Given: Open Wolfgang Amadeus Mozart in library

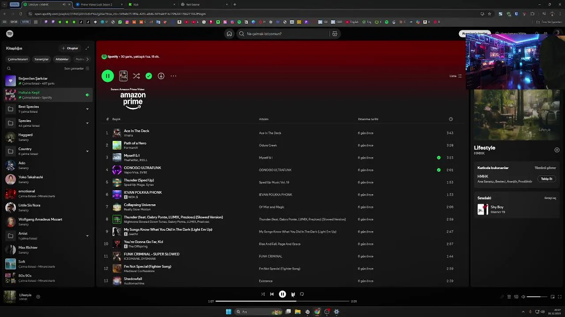Looking at the screenshot, I should click(47, 221).
